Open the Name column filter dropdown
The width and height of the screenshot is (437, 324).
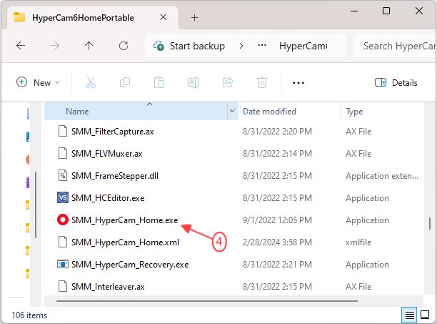coord(233,111)
